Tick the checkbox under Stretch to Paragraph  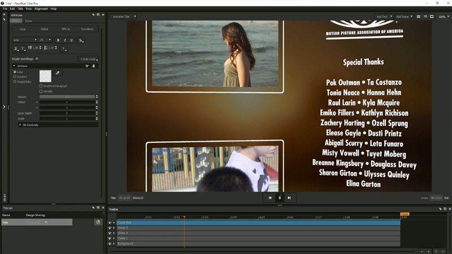(41, 91)
